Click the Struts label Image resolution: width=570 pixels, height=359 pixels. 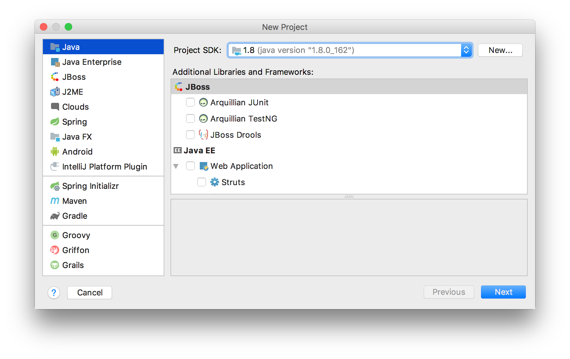(233, 182)
